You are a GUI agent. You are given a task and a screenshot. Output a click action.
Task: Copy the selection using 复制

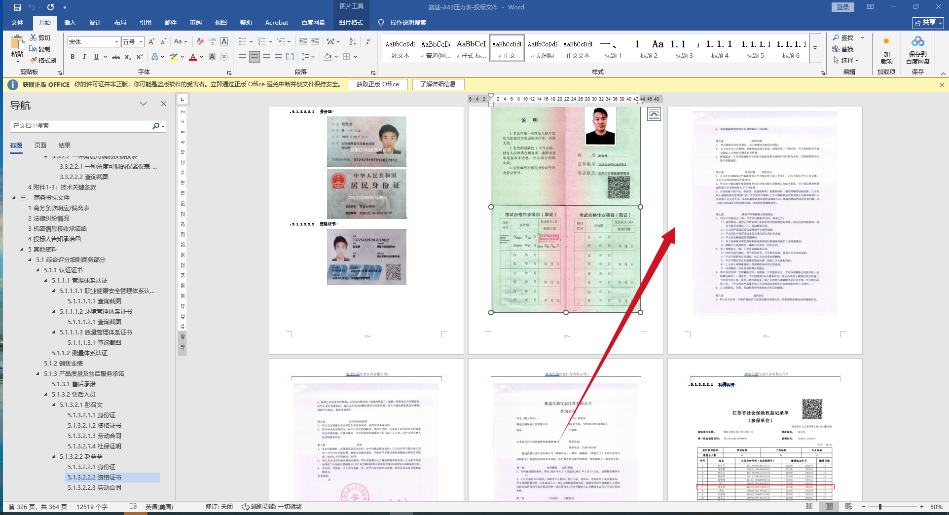40,49
